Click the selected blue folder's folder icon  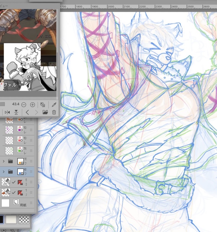pyautogui.click(x=10, y=172)
